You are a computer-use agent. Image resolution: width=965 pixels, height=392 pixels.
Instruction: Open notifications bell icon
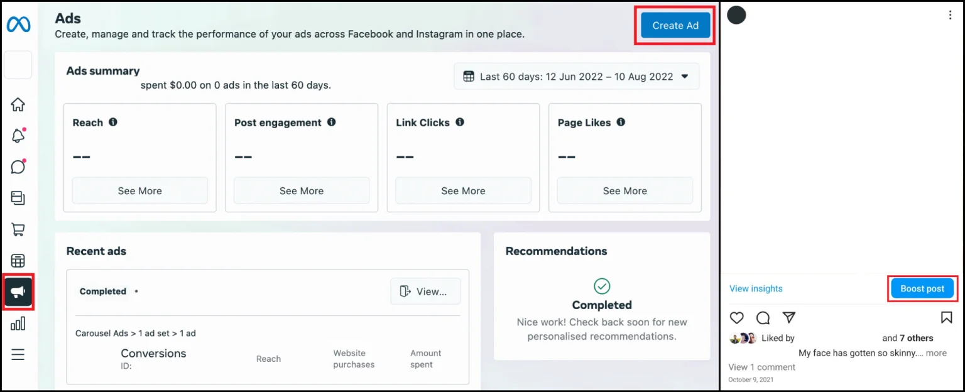point(18,135)
